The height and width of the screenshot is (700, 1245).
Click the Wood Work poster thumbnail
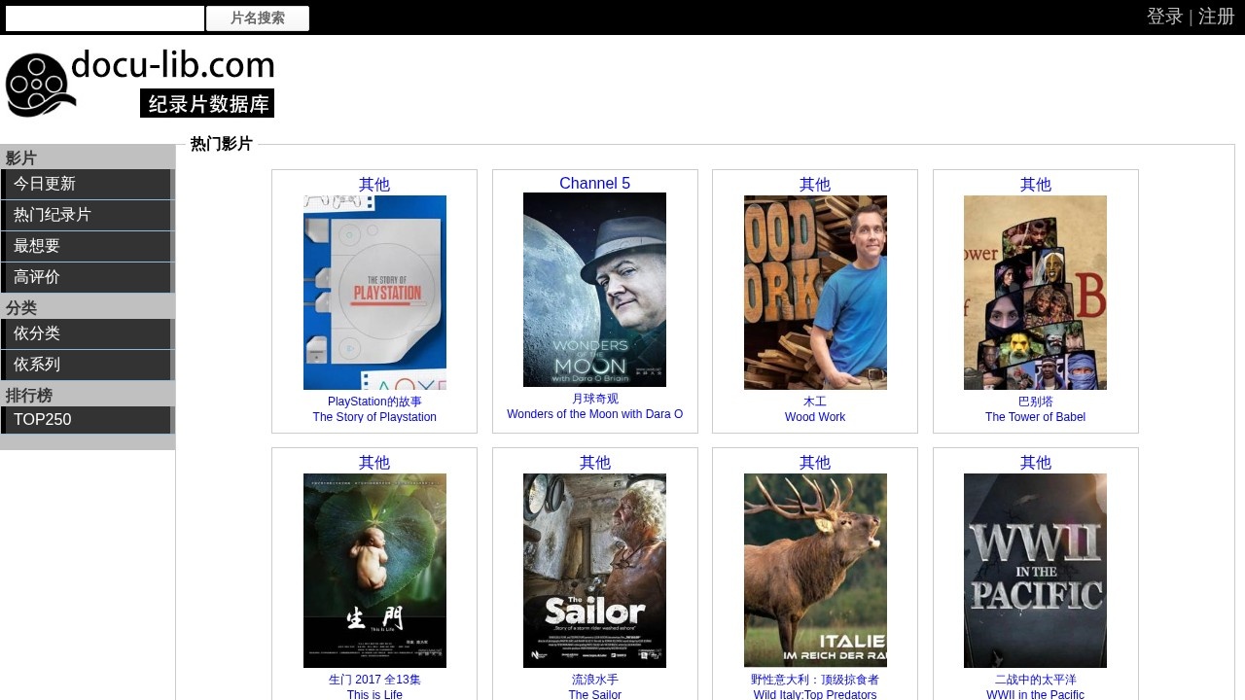pos(815,293)
